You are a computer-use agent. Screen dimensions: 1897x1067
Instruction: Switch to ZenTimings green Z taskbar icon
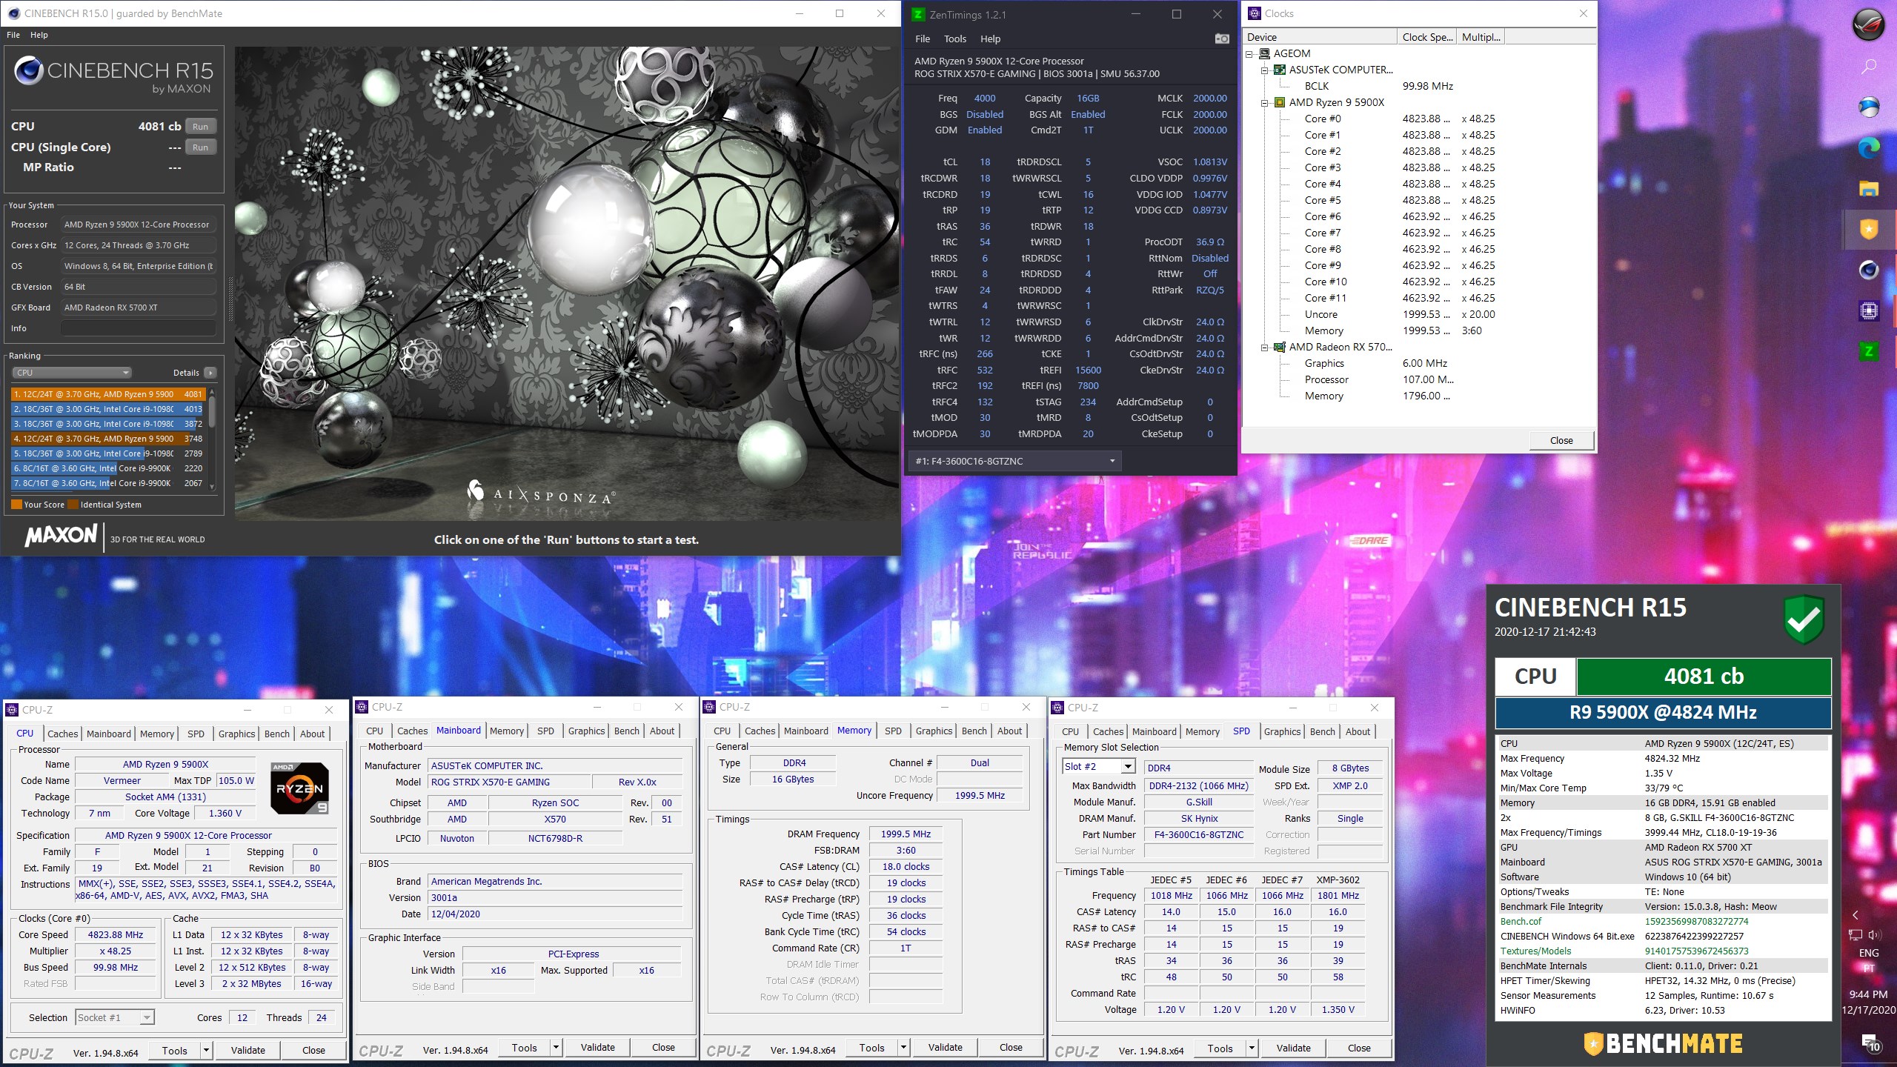pyautogui.click(x=1869, y=351)
